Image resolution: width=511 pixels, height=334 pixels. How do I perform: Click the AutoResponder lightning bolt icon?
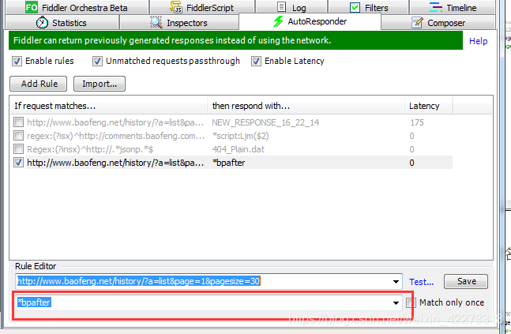pyautogui.click(x=278, y=21)
